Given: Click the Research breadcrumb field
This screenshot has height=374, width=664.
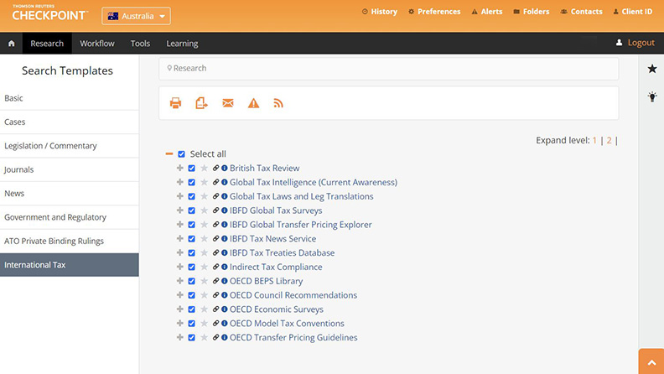Looking at the screenshot, I should coord(388,68).
